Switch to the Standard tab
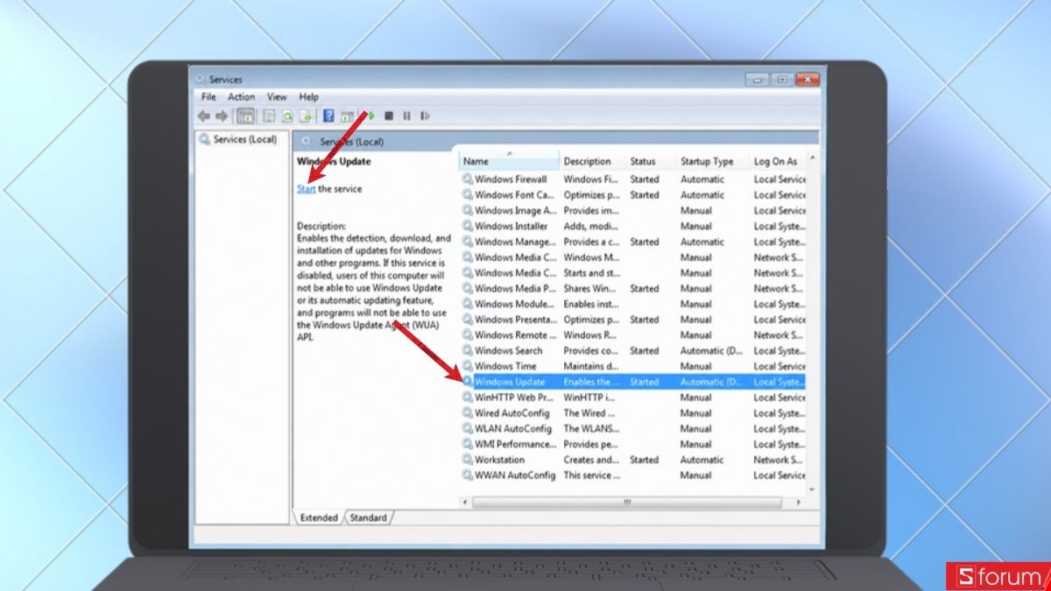Image resolution: width=1051 pixels, height=591 pixels. [x=368, y=517]
